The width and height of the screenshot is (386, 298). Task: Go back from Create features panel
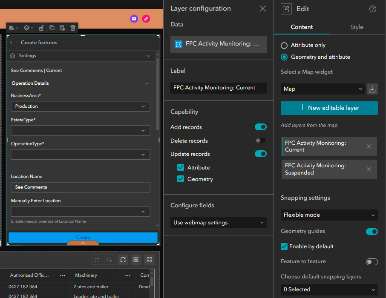(x=12, y=43)
